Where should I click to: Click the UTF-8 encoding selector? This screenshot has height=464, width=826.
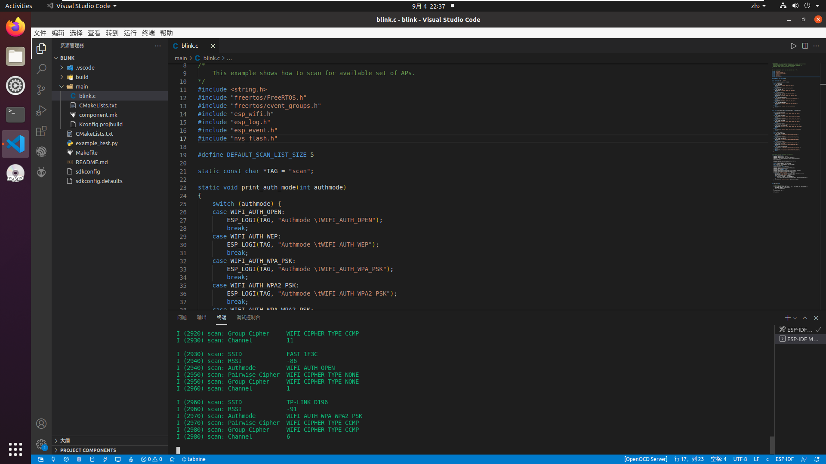point(740,459)
